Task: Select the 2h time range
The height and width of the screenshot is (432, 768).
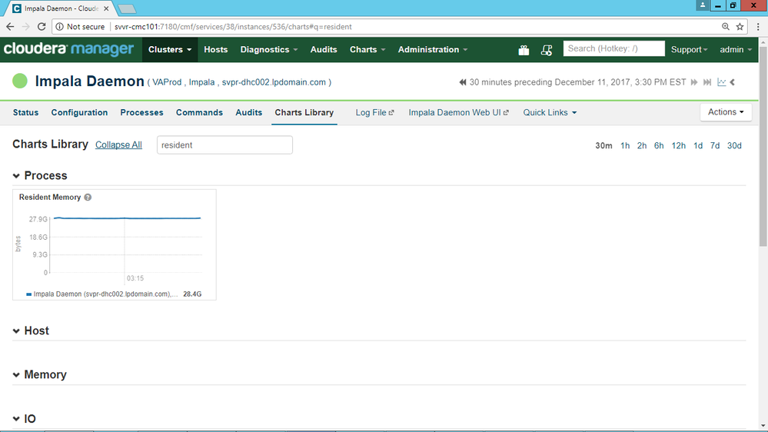Action: coord(642,145)
